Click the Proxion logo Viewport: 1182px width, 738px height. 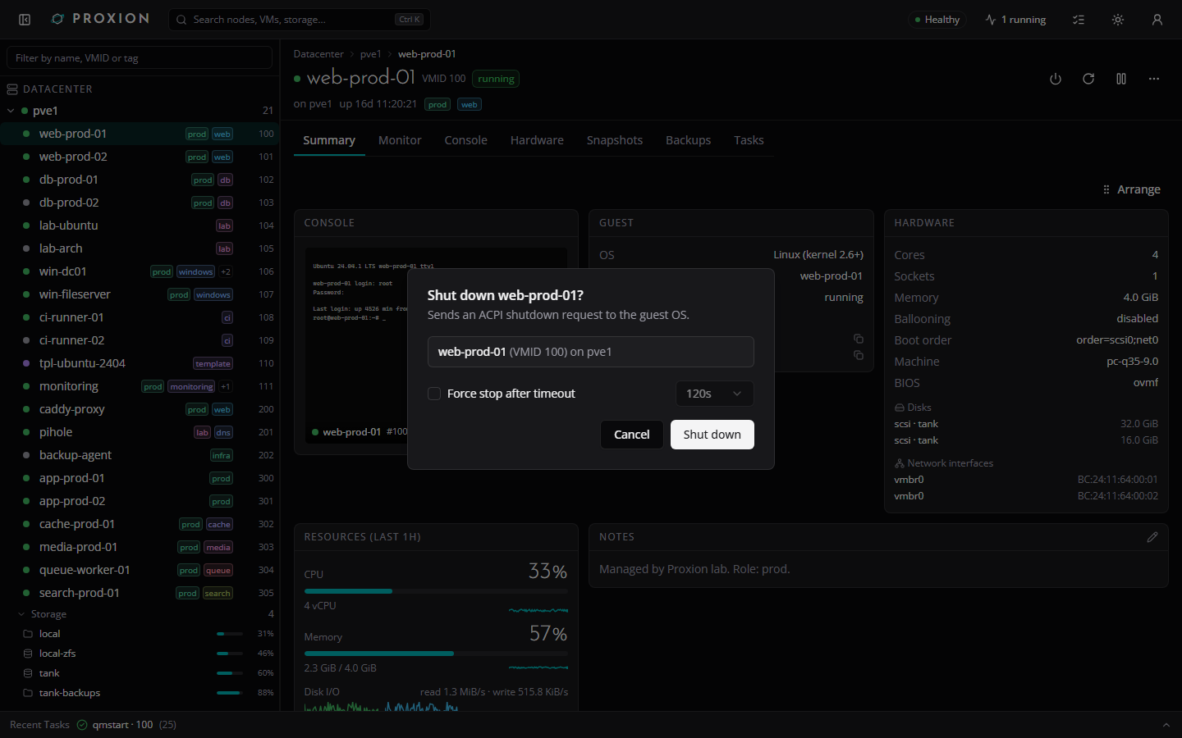pos(100,19)
